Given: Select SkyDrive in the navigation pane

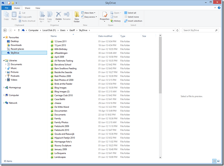Looking at the screenshot, I should click(x=24, y=53).
